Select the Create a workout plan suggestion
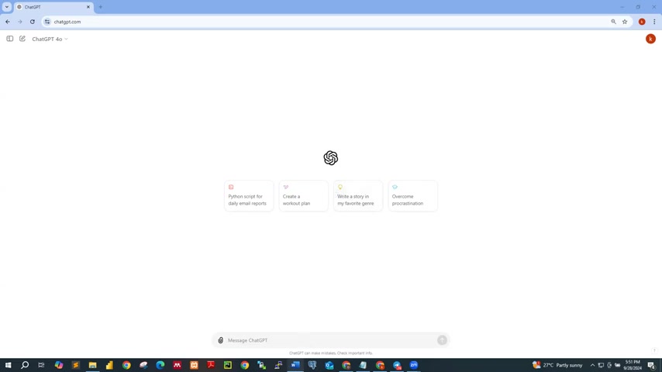The width and height of the screenshot is (662, 372). [x=303, y=196]
